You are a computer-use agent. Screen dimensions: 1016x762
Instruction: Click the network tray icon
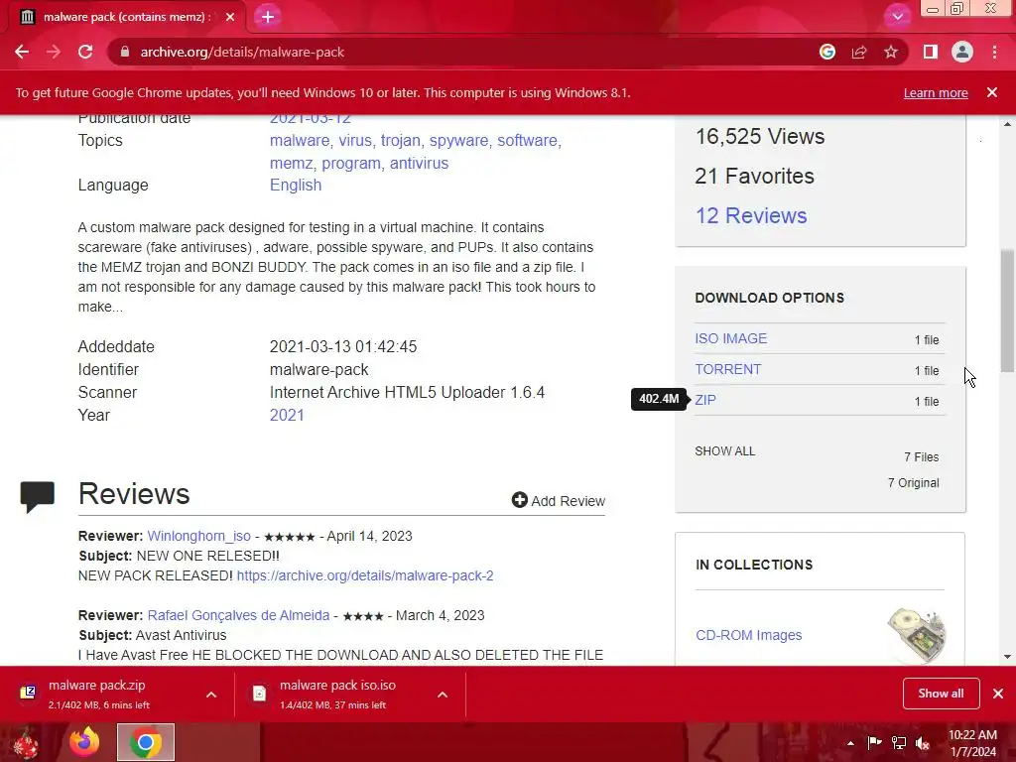[899, 743]
